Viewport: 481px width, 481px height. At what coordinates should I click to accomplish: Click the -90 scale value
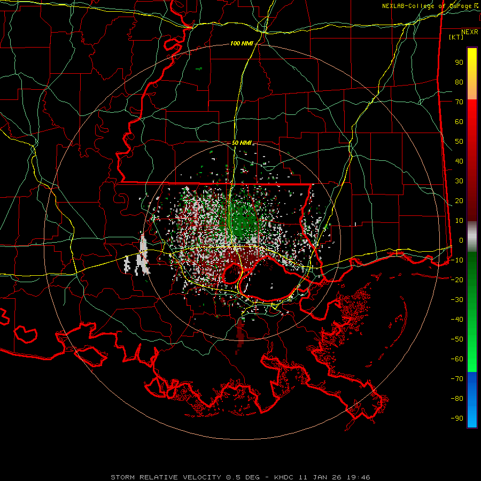457,418
